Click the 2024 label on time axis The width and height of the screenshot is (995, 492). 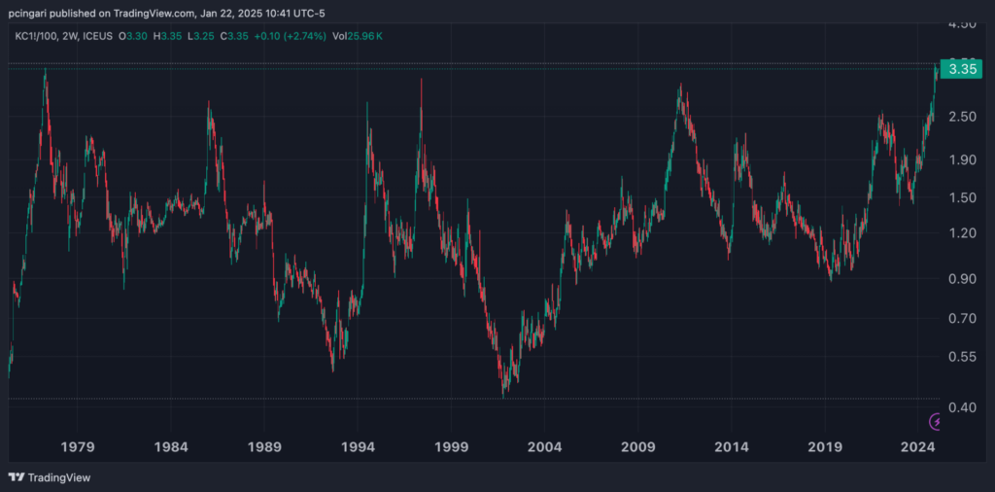pyautogui.click(x=918, y=447)
